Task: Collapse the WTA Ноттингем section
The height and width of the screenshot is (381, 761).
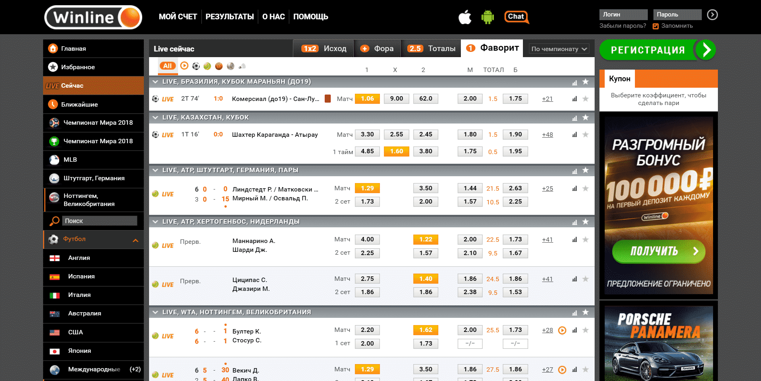Action: coord(155,312)
